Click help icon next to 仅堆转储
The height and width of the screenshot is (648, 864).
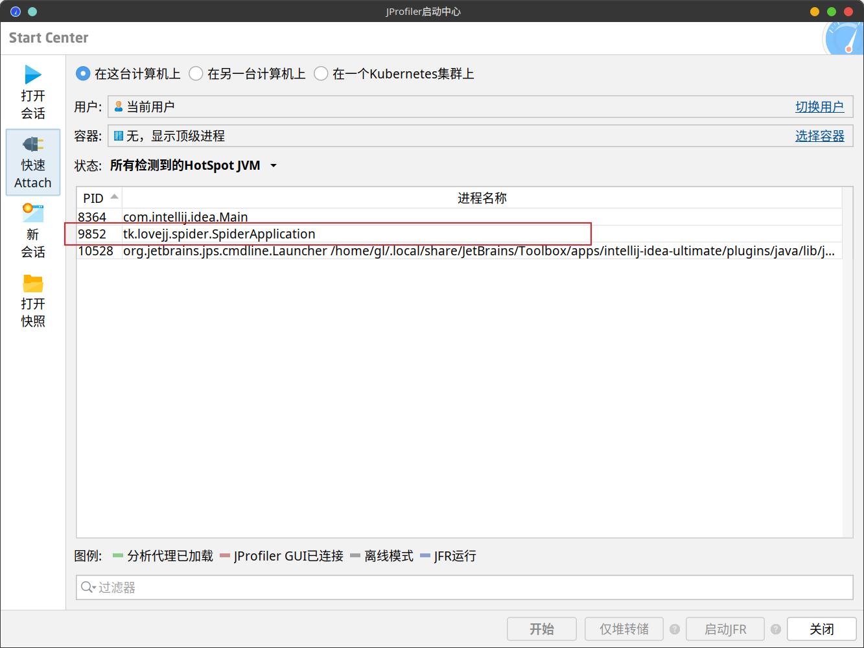[x=675, y=629]
